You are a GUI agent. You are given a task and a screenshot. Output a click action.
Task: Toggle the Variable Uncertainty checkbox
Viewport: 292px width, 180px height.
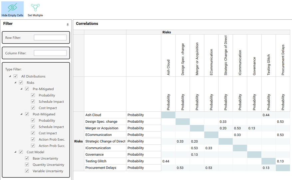click(27, 171)
